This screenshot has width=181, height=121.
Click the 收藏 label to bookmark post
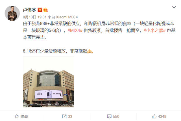pyautogui.click(x=24, y=116)
